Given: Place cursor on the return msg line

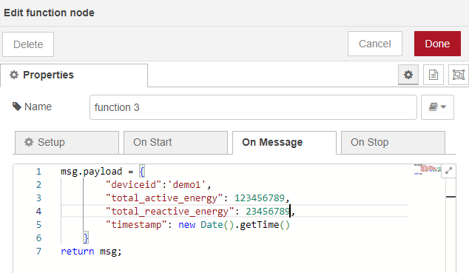Looking at the screenshot, I should 91,251.
